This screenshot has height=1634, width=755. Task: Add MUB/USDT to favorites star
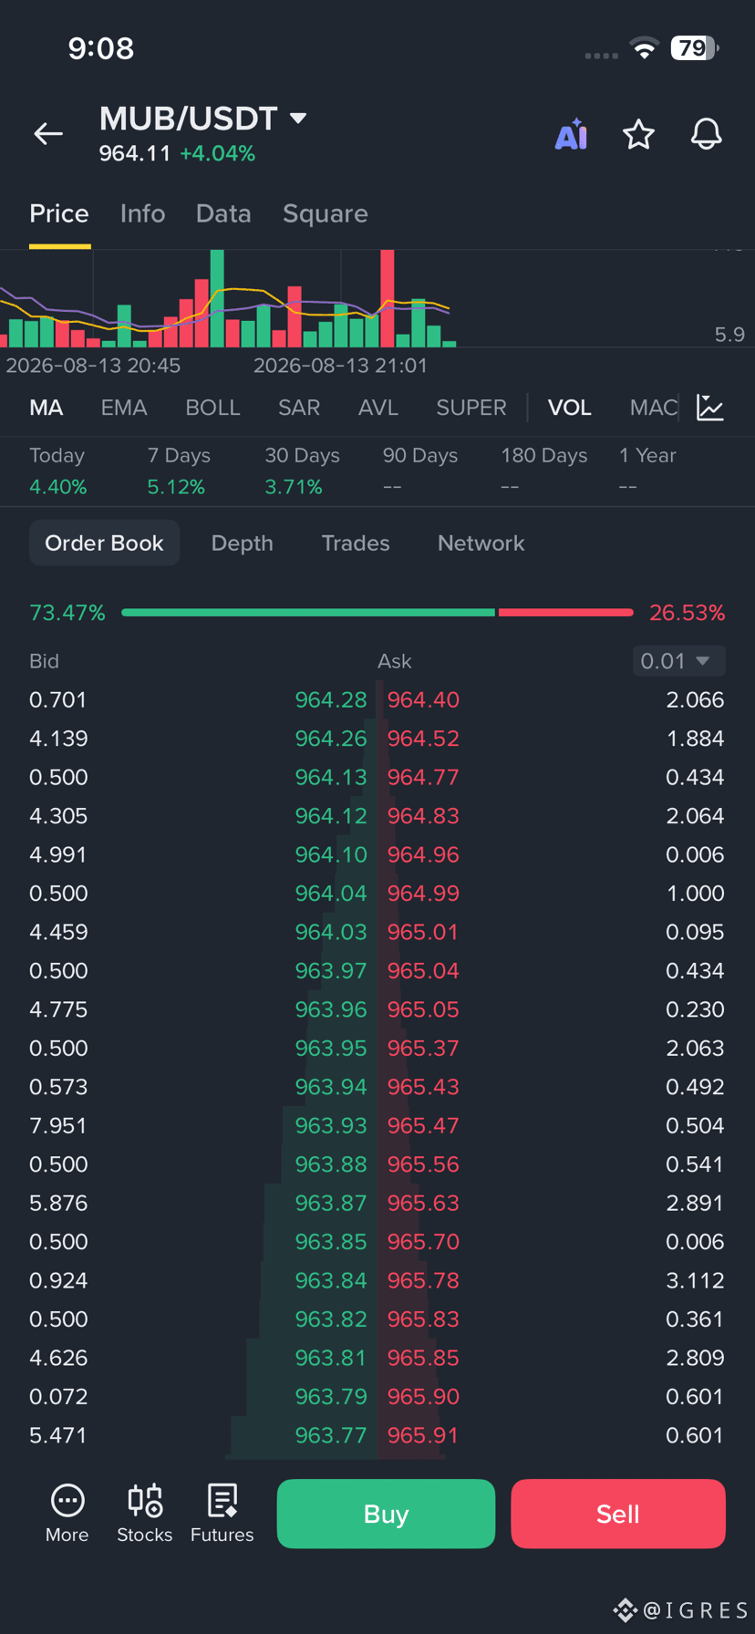(638, 134)
